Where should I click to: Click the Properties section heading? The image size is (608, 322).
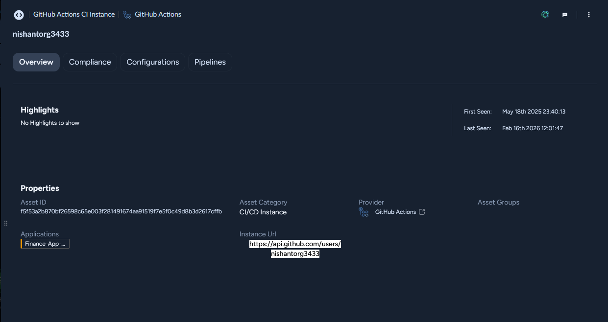(40, 188)
